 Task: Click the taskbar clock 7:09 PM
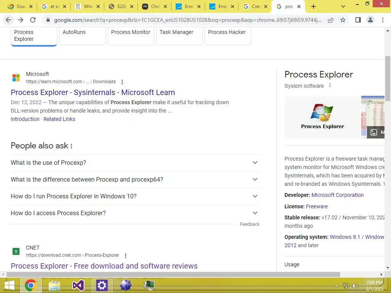tap(375, 286)
